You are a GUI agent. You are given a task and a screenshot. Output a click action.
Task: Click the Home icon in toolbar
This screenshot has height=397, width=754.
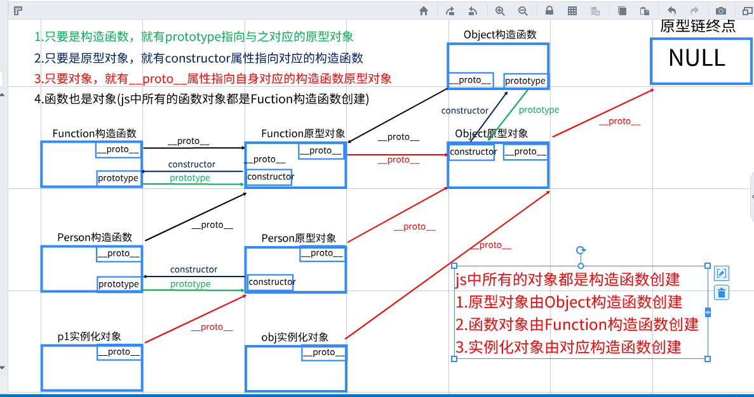(x=424, y=11)
